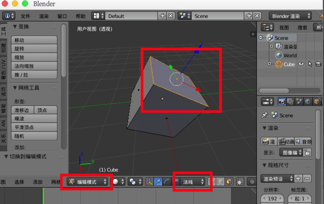Open the 文件 menu
The height and width of the screenshot is (204, 324).
coord(25,16)
